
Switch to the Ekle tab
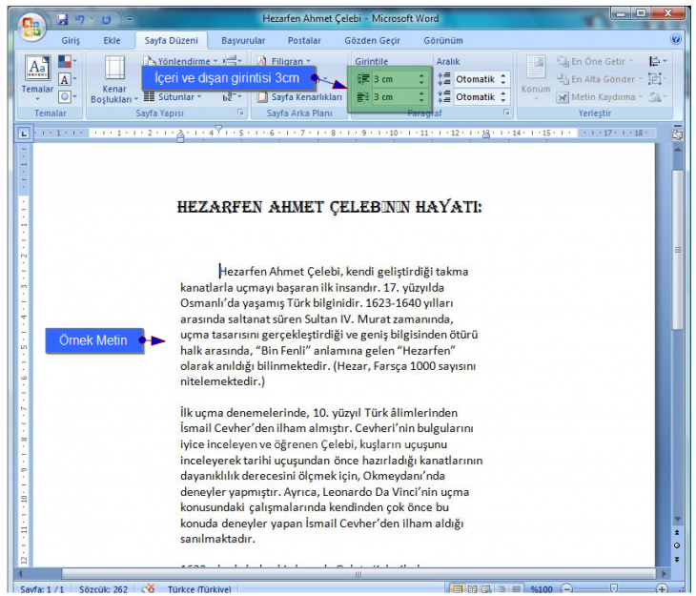[x=112, y=40]
